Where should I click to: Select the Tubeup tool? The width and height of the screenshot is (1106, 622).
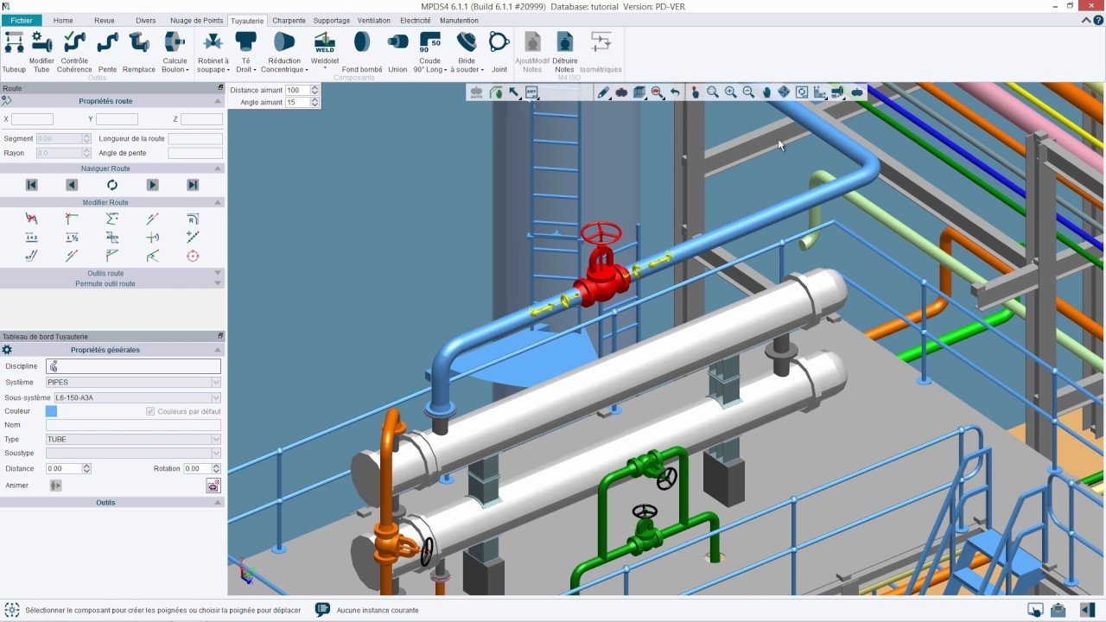(x=14, y=53)
